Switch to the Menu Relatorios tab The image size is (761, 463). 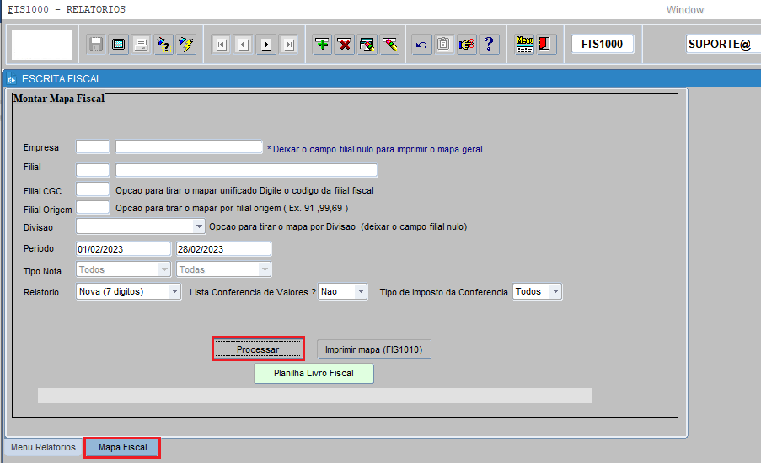point(43,447)
